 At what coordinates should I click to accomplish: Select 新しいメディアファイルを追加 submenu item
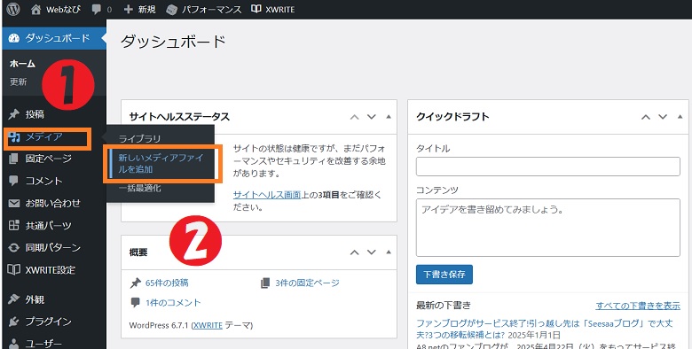161,164
